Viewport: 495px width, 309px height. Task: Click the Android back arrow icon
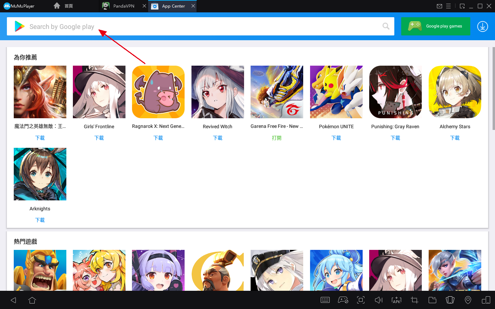point(13,300)
